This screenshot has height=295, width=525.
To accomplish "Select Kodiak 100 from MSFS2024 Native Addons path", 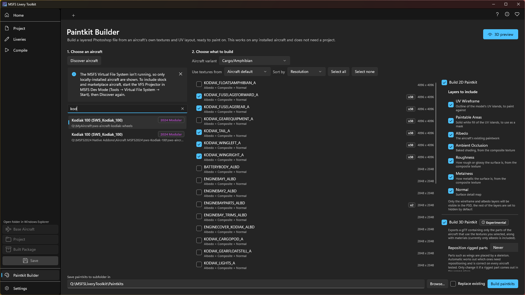I will [x=127, y=137].
